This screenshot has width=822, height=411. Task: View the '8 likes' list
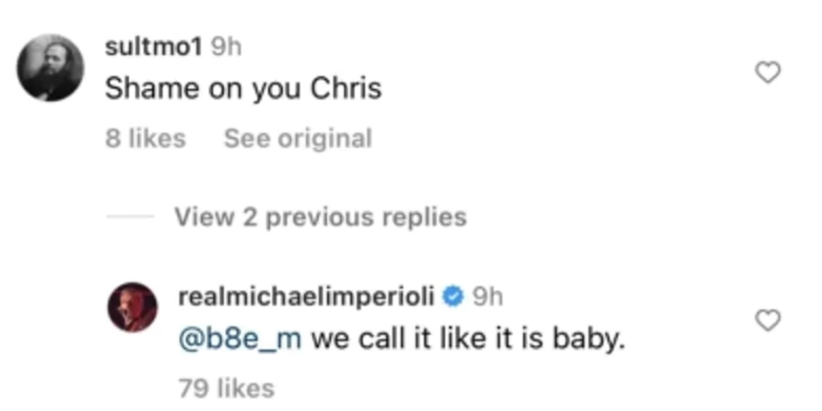pyautogui.click(x=145, y=138)
